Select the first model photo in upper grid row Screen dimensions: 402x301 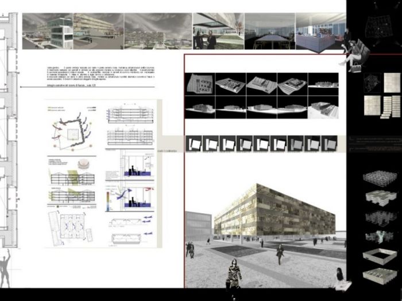coord(200,84)
